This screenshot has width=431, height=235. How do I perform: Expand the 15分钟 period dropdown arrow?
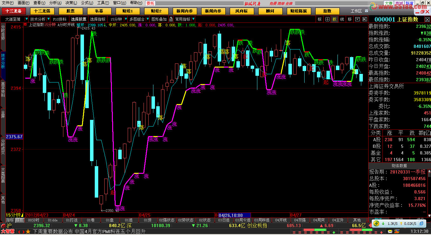125,19
